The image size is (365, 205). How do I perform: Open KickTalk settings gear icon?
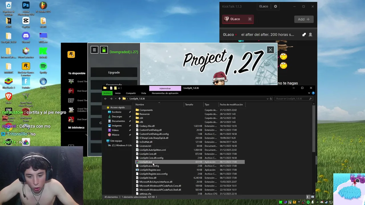click(275, 6)
